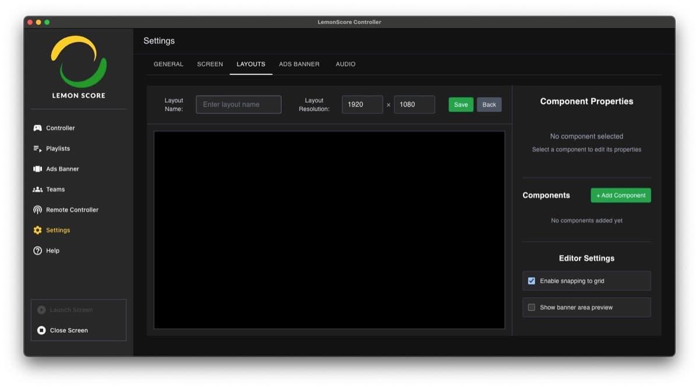
Task: Save the current layout
Action: tap(461, 104)
